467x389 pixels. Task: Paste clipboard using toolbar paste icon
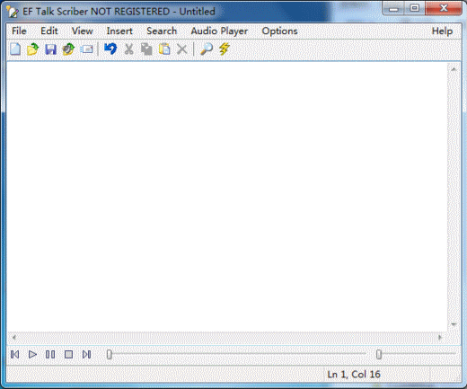(164, 49)
